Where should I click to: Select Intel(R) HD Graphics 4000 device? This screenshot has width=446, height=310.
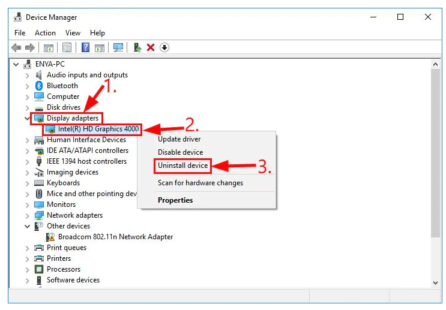[x=98, y=129]
